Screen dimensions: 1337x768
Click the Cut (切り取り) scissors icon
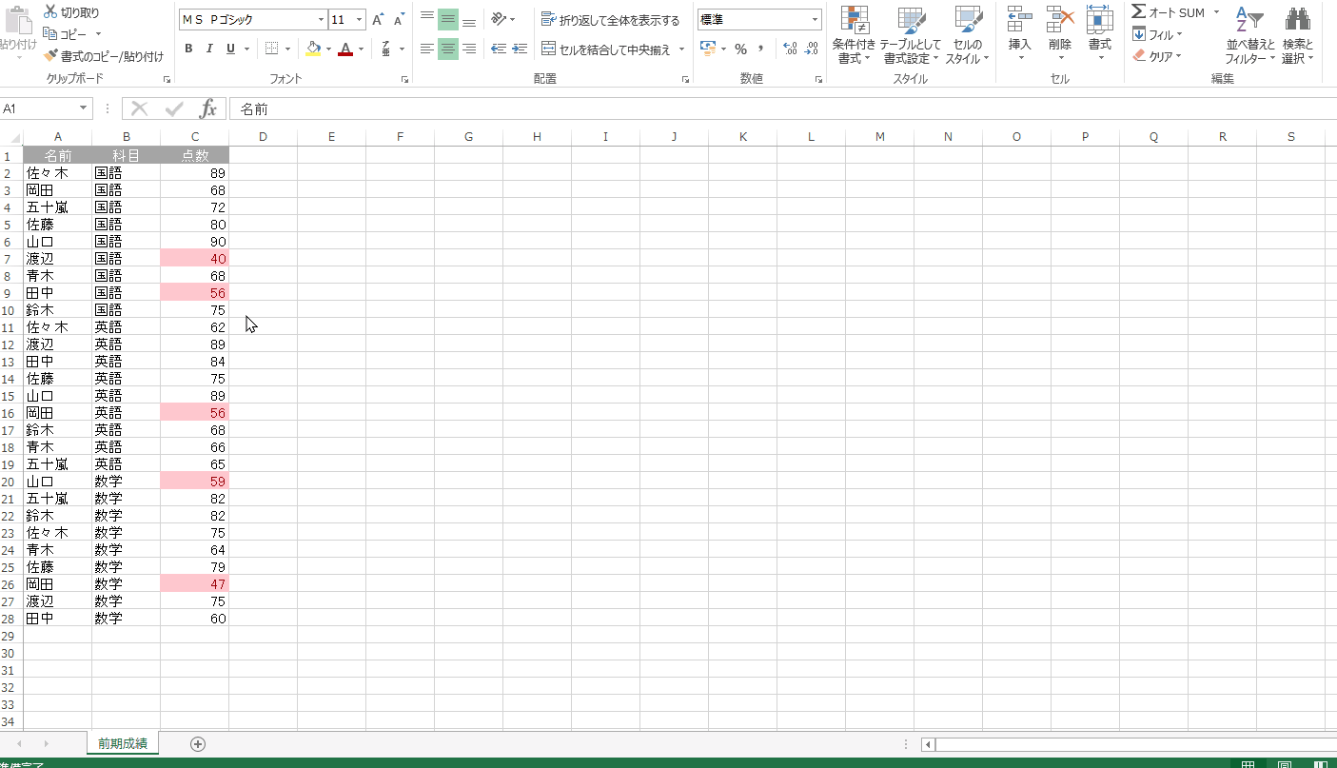point(50,12)
